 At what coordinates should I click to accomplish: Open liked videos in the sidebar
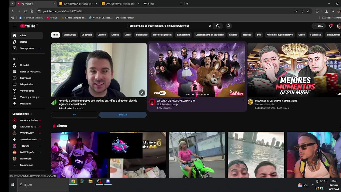(27, 97)
